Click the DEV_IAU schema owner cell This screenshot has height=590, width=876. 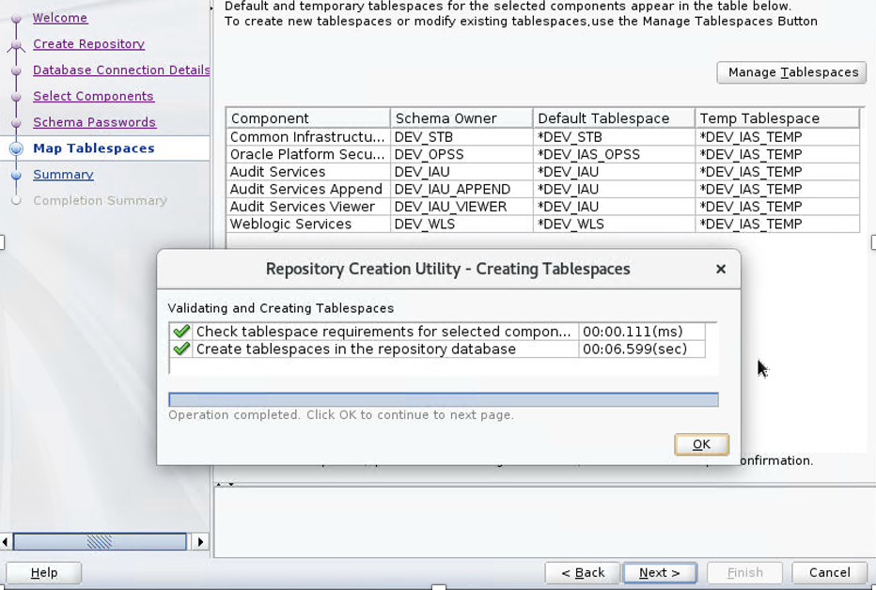461,172
